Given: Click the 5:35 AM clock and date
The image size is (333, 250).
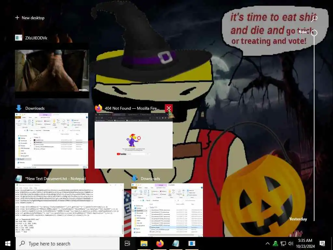Looking at the screenshot, I should point(305,243).
